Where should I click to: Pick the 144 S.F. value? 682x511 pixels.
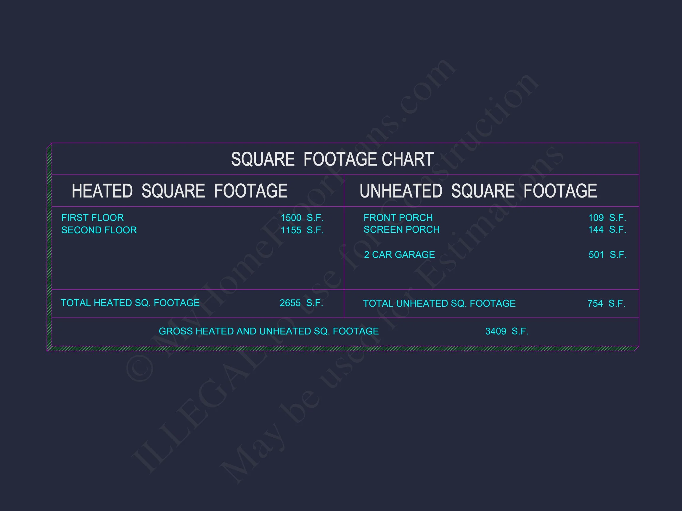(607, 229)
